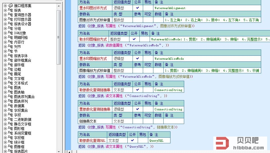
Task: Expand the 图表序列 tree node
Action: point(5,101)
